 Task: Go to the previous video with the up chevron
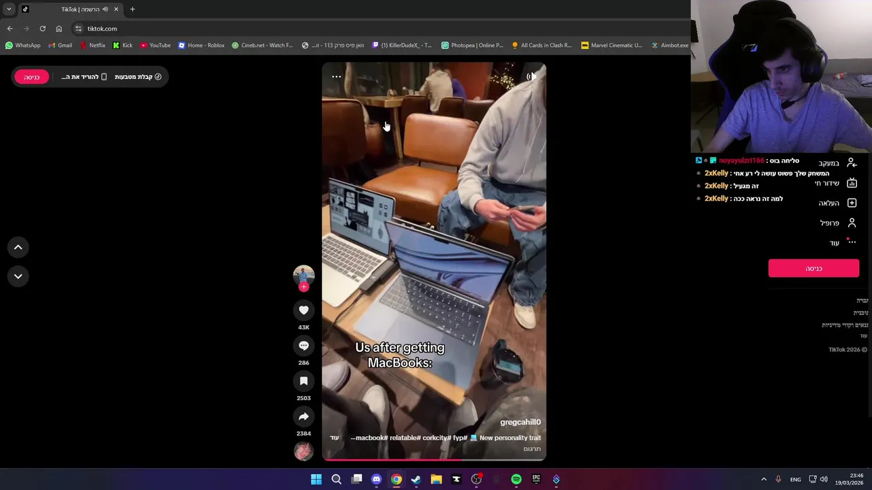click(18, 248)
